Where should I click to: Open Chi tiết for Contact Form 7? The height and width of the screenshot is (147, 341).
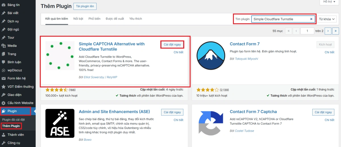(x=330, y=52)
